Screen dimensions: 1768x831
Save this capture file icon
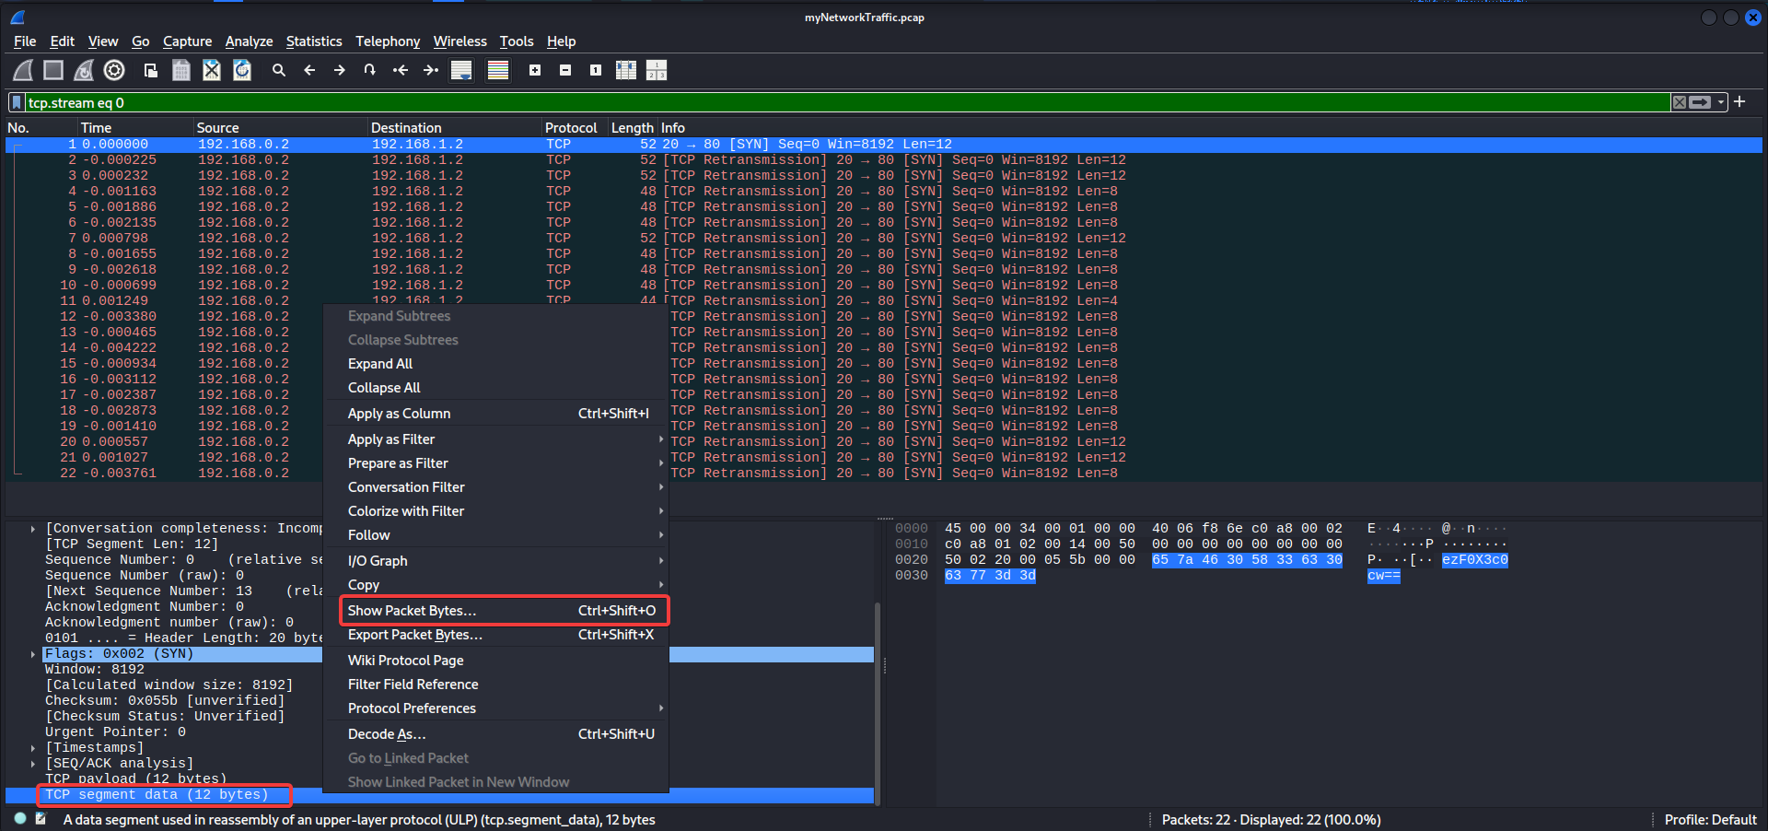(181, 70)
